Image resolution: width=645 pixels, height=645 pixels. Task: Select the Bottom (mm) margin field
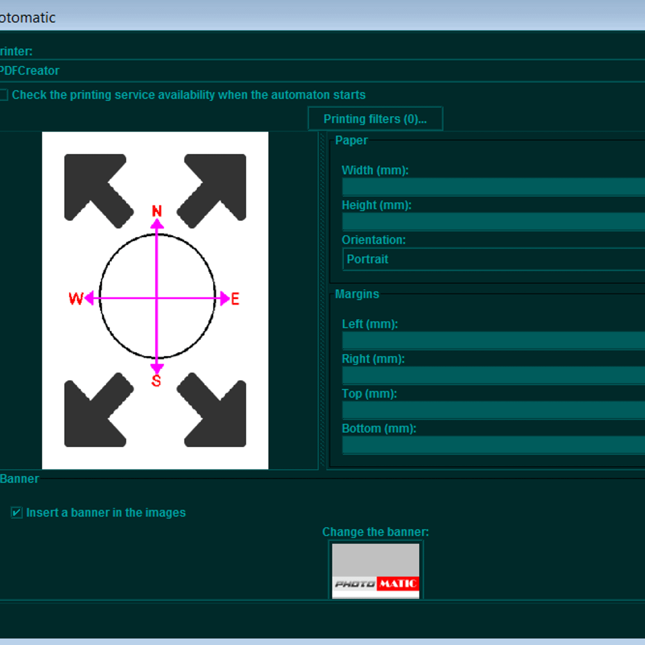[493, 445]
